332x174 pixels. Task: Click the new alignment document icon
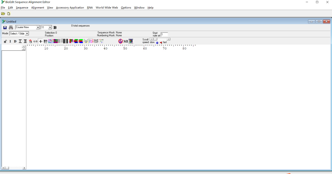(x=9, y=14)
